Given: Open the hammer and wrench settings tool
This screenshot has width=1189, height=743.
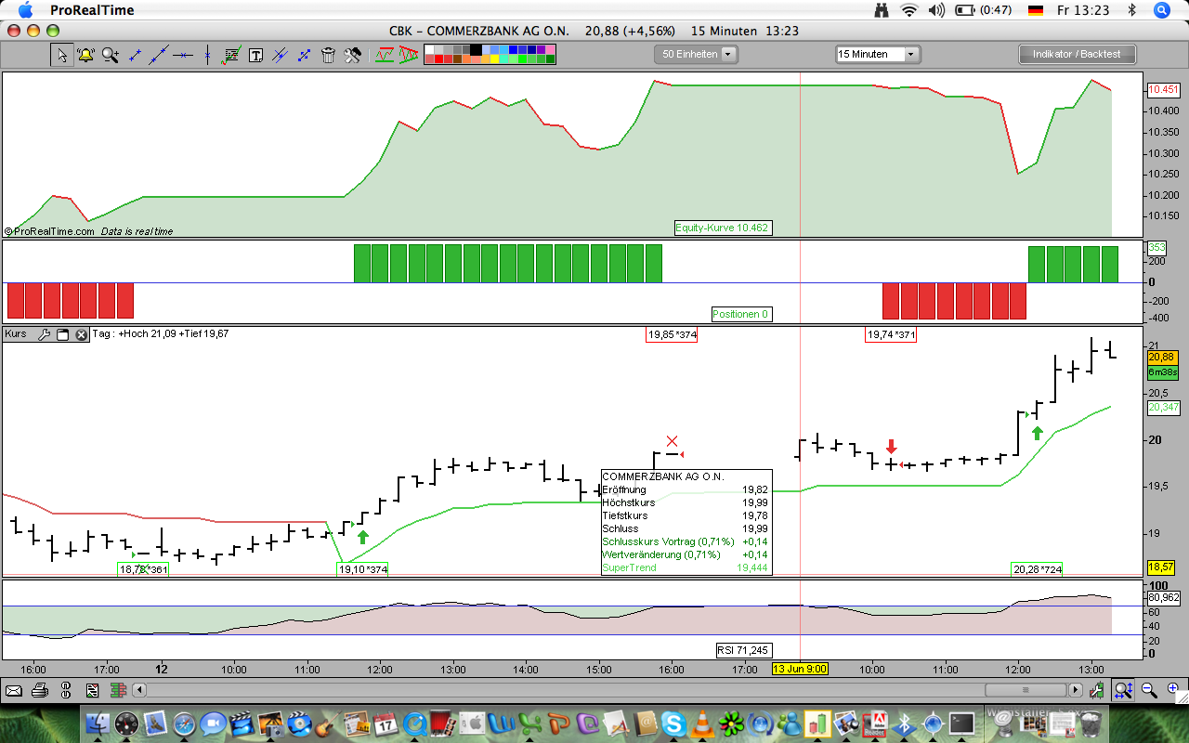Looking at the screenshot, I should click(352, 55).
